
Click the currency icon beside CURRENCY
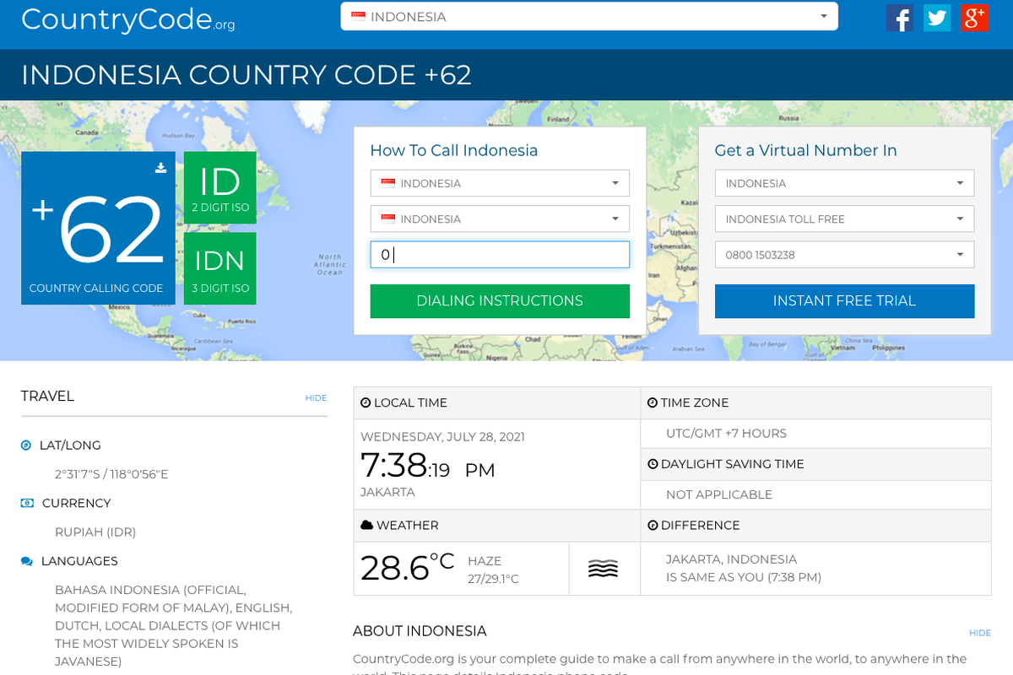[x=27, y=503]
